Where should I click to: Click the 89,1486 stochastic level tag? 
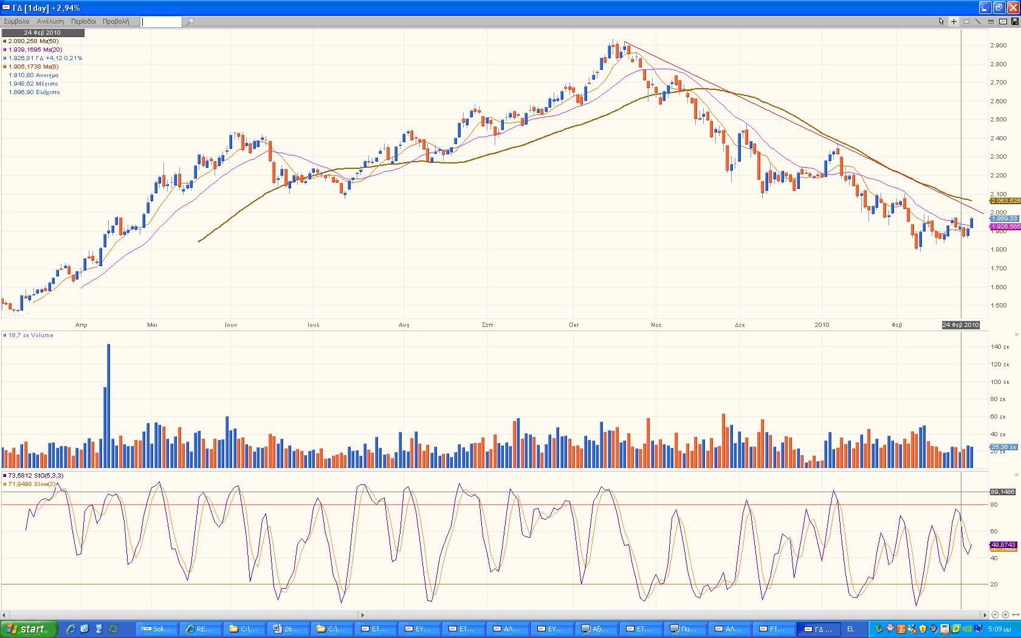(1003, 492)
